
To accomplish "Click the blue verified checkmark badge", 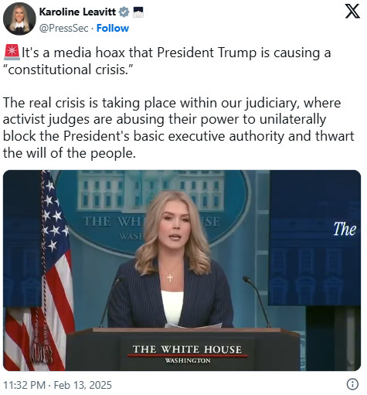I will tap(124, 12).
